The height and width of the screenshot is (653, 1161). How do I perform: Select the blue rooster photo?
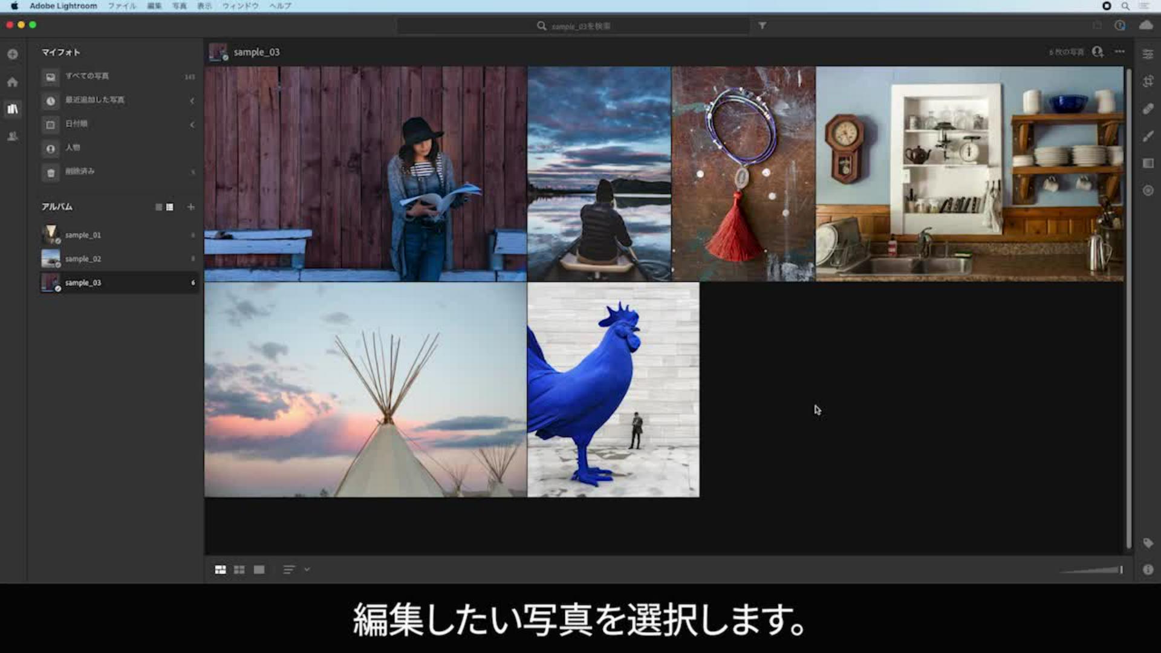pyautogui.click(x=613, y=390)
